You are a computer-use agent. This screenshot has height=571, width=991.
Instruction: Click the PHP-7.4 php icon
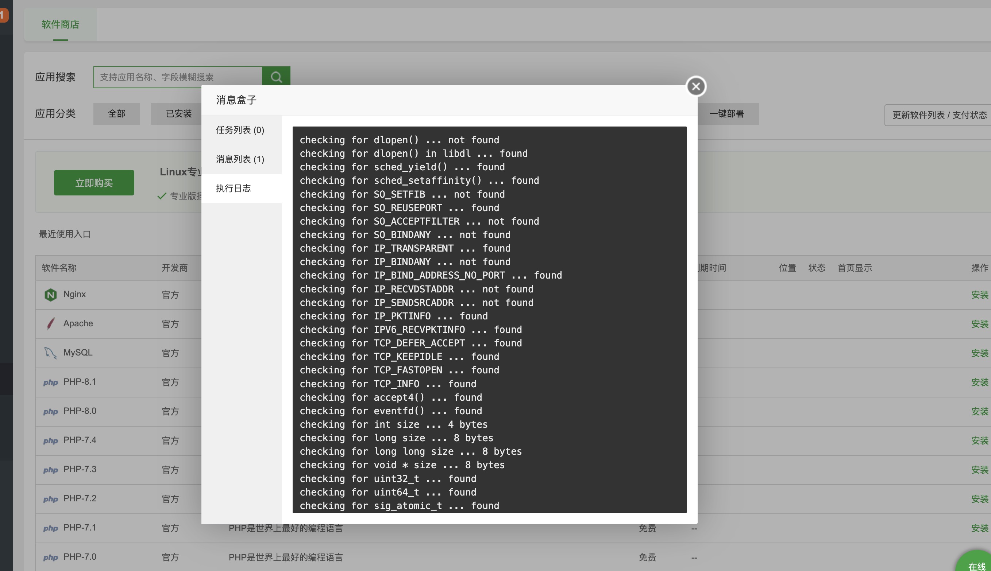click(x=50, y=441)
